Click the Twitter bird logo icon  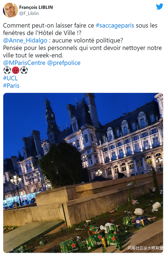159,7
